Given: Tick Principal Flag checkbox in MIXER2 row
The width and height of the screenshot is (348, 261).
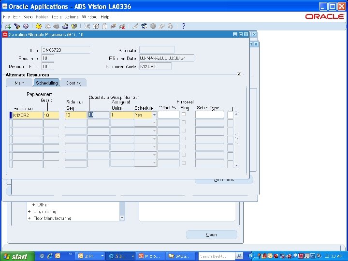Looking at the screenshot, I should (x=184, y=114).
